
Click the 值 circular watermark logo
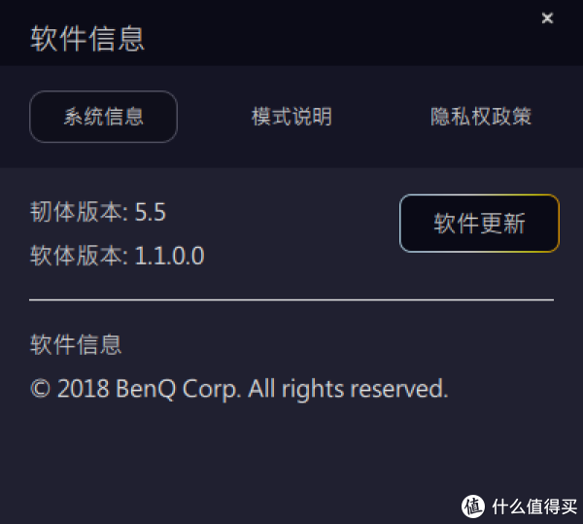[x=473, y=507]
